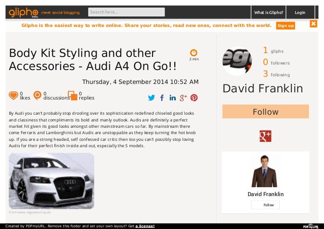Click the article title Body Kit Styling
The image size is (324, 229).
(x=93, y=59)
